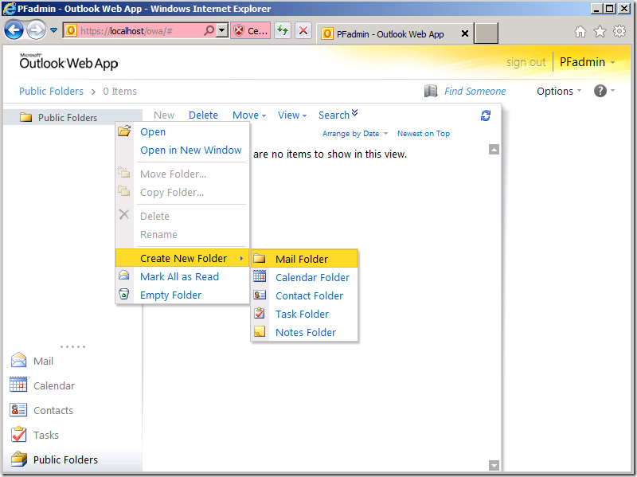
Task: Open the View dropdown in toolbar
Action: (x=292, y=115)
